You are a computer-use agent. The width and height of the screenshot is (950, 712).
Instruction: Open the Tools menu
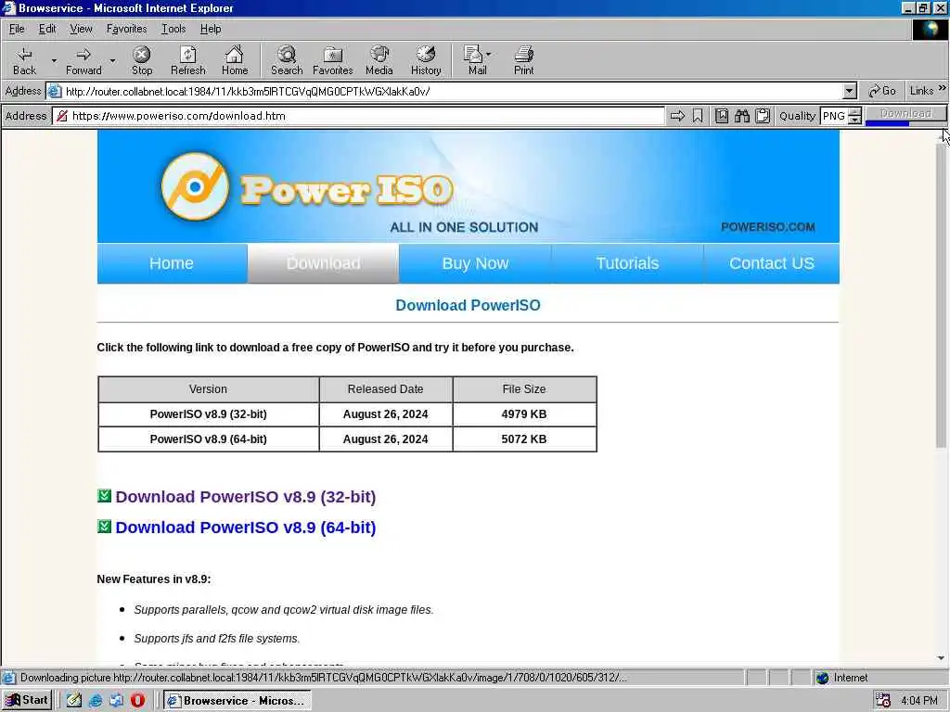[x=173, y=29]
